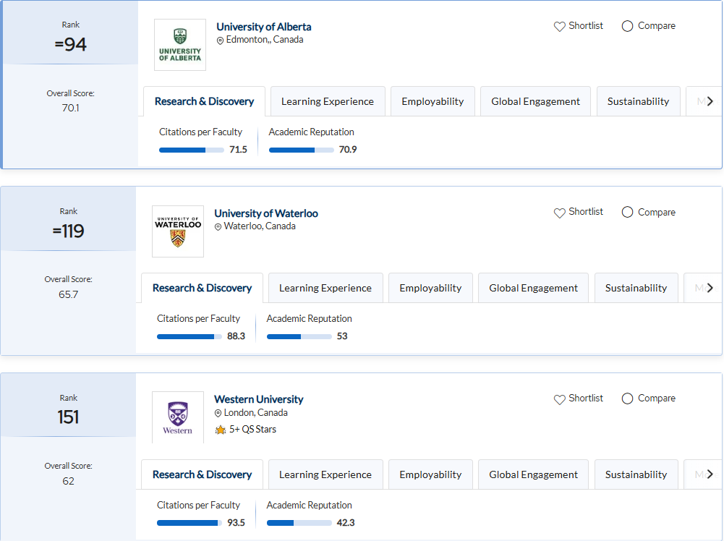
Task: Click the University of Waterloo logo
Action: click(x=178, y=231)
